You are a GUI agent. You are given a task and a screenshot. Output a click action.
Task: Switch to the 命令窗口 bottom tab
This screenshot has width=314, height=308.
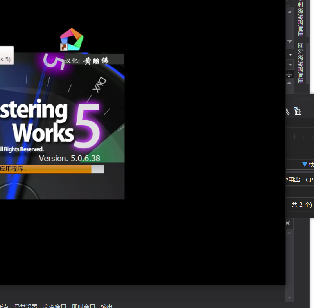tap(55, 306)
